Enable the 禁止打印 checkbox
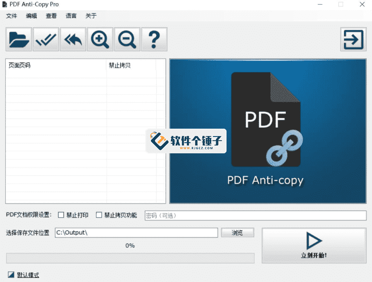 coord(61,215)
